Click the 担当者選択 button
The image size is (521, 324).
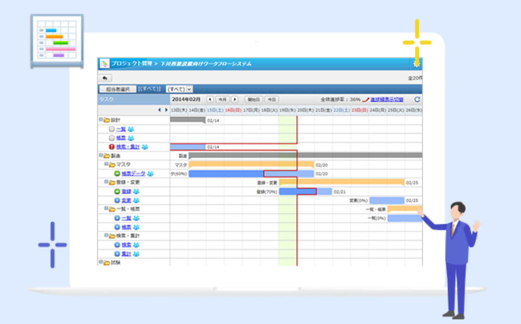[118, 89]
